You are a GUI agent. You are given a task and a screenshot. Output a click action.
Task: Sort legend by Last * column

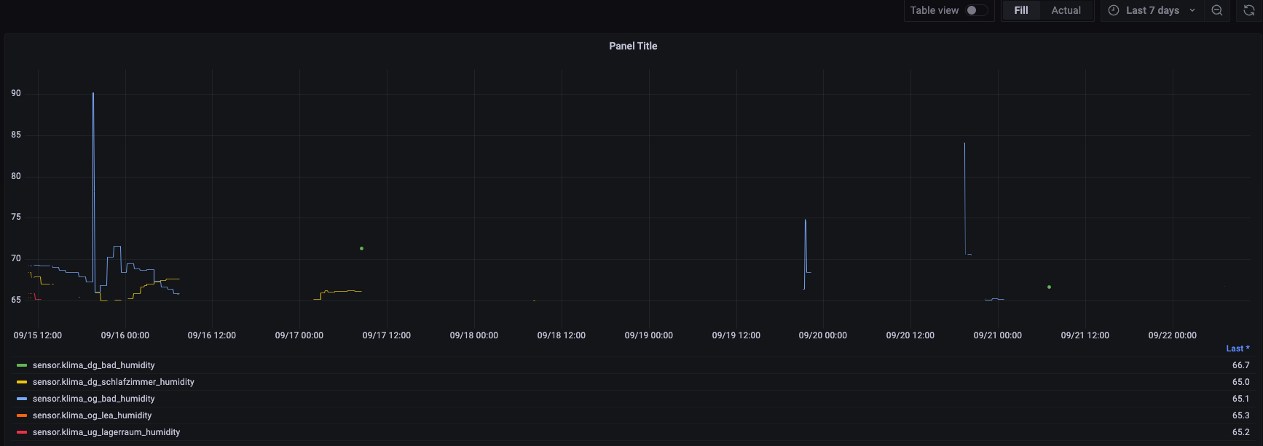pyautogui.click(x=1238, y=349)
